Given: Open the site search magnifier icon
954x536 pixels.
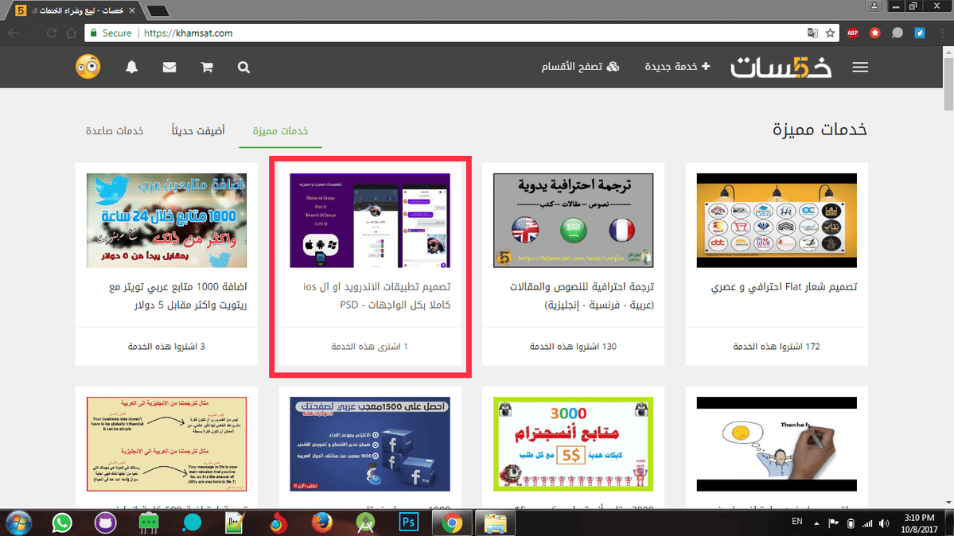Looking at the screenshot, I should [243, 67].
